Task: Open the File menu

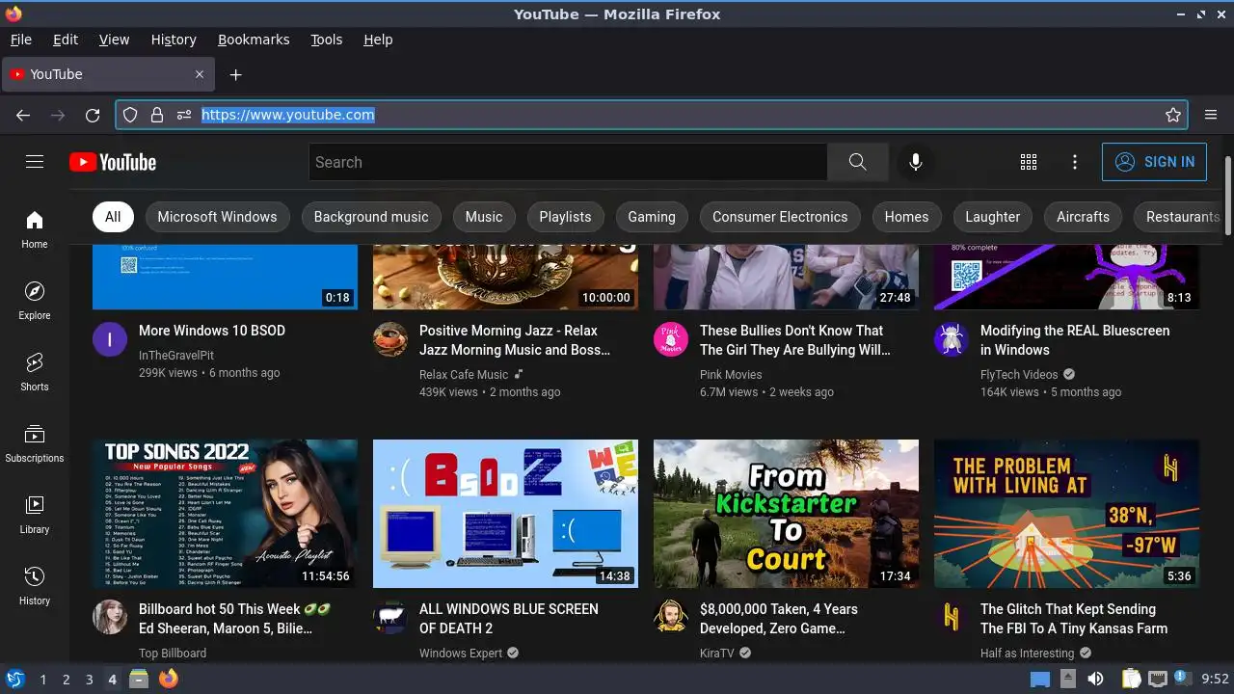Action: (x=20, y=40)
